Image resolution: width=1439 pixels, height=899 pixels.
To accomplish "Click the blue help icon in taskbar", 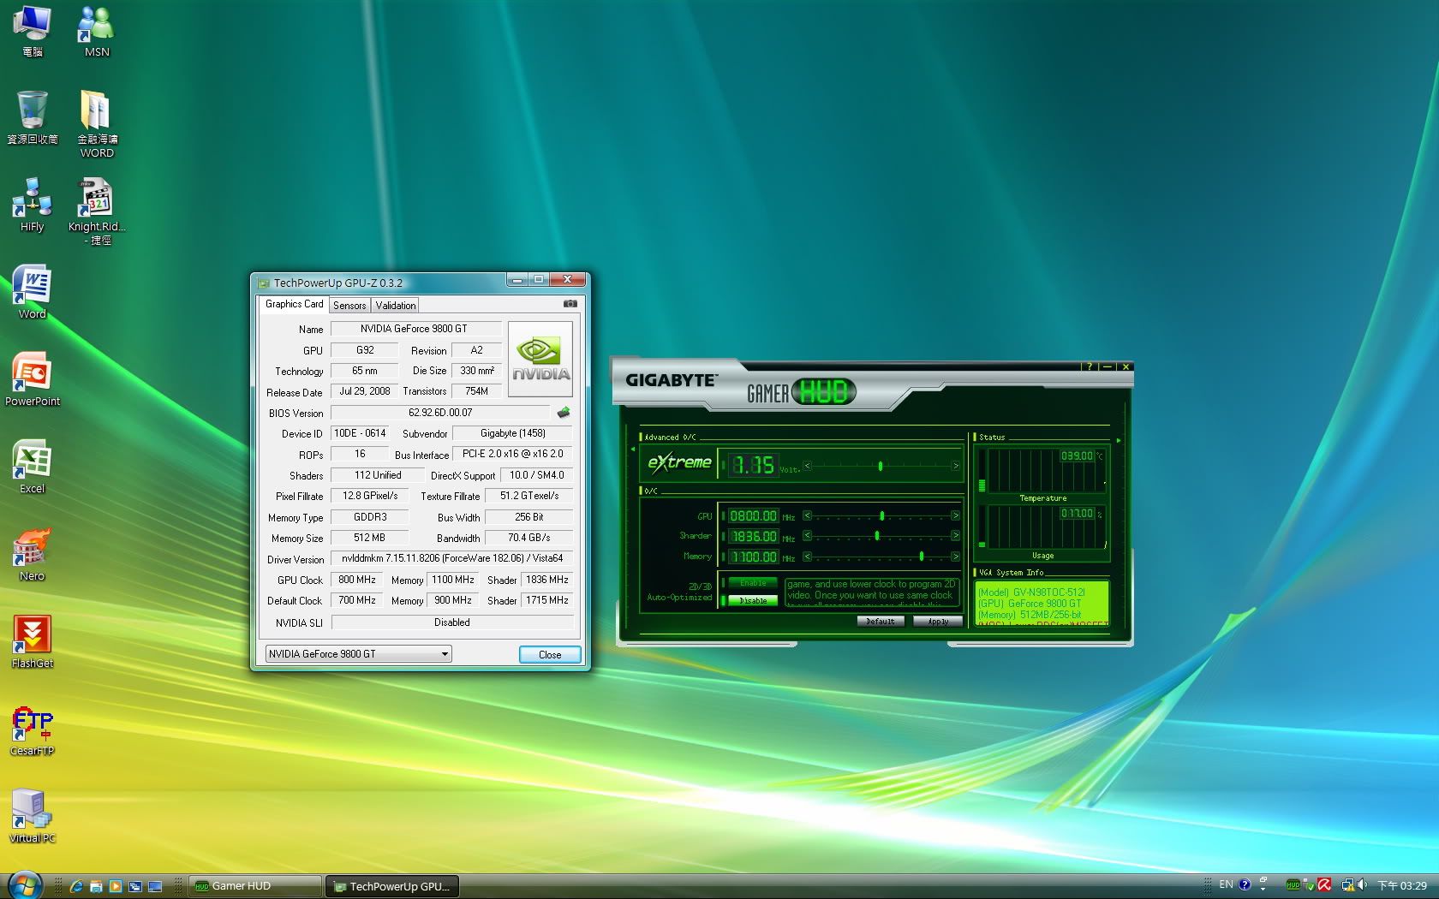I will tap(1245, 884).
